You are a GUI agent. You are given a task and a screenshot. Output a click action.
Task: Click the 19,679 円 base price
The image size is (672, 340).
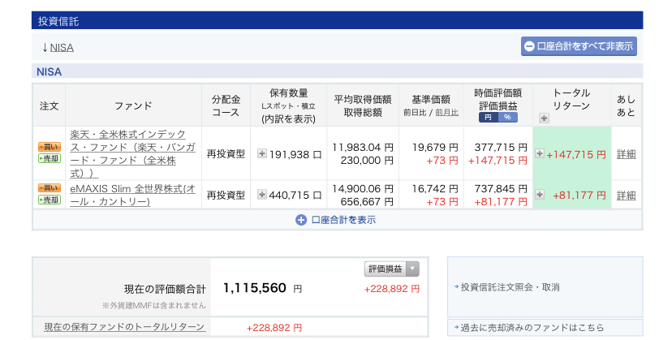(x=435, y=148)
